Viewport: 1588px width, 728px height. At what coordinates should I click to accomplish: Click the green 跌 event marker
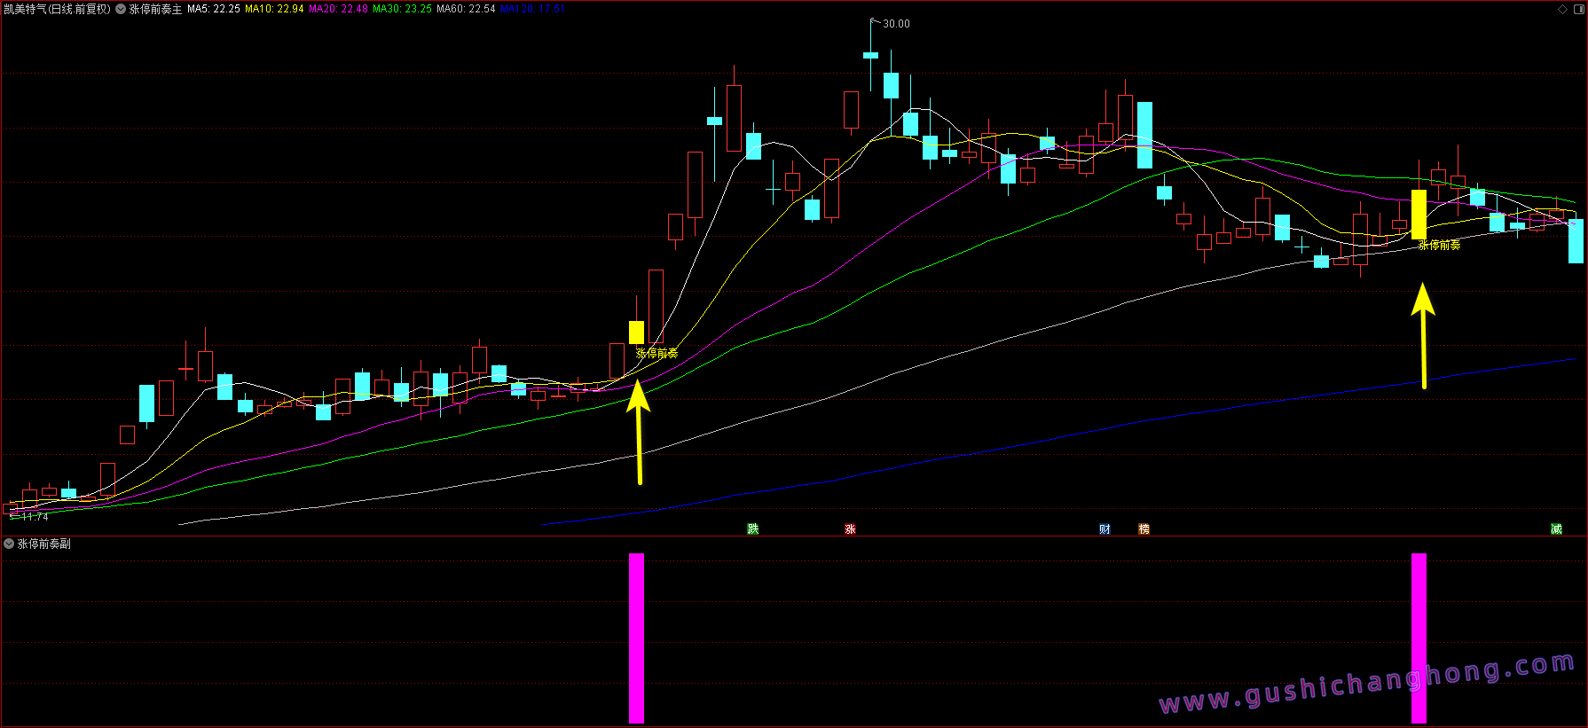tap(753, 529)
